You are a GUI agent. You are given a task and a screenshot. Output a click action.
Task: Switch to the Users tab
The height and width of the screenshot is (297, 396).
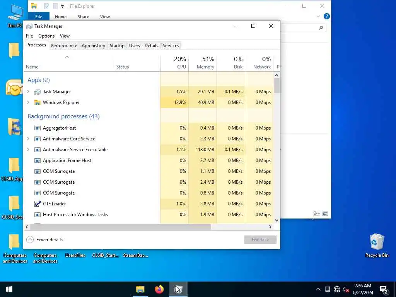point(134,46)
